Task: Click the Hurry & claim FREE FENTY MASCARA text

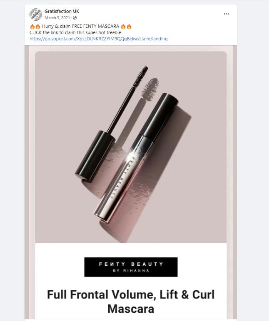Action: click(x=80, y=27)
